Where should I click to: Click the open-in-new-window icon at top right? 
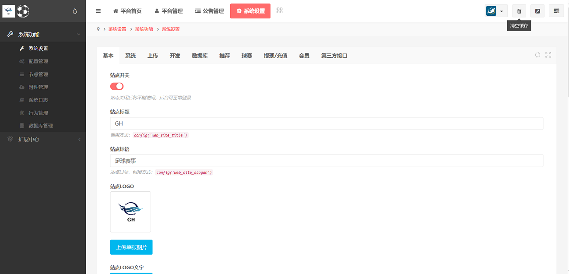tap(537, 11)
